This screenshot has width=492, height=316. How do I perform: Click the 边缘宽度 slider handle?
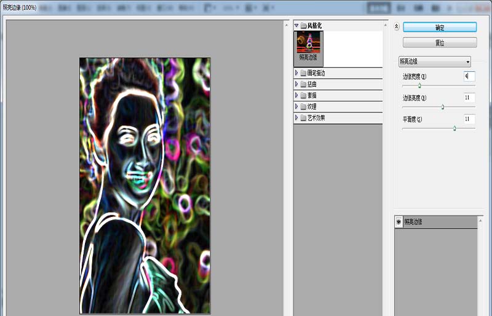coord(419,85)
